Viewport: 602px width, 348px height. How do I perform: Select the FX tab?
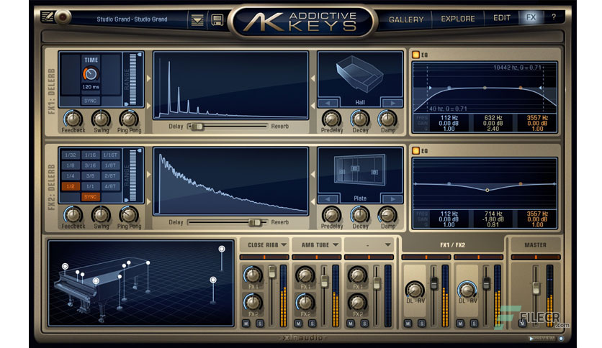[531, 17]
